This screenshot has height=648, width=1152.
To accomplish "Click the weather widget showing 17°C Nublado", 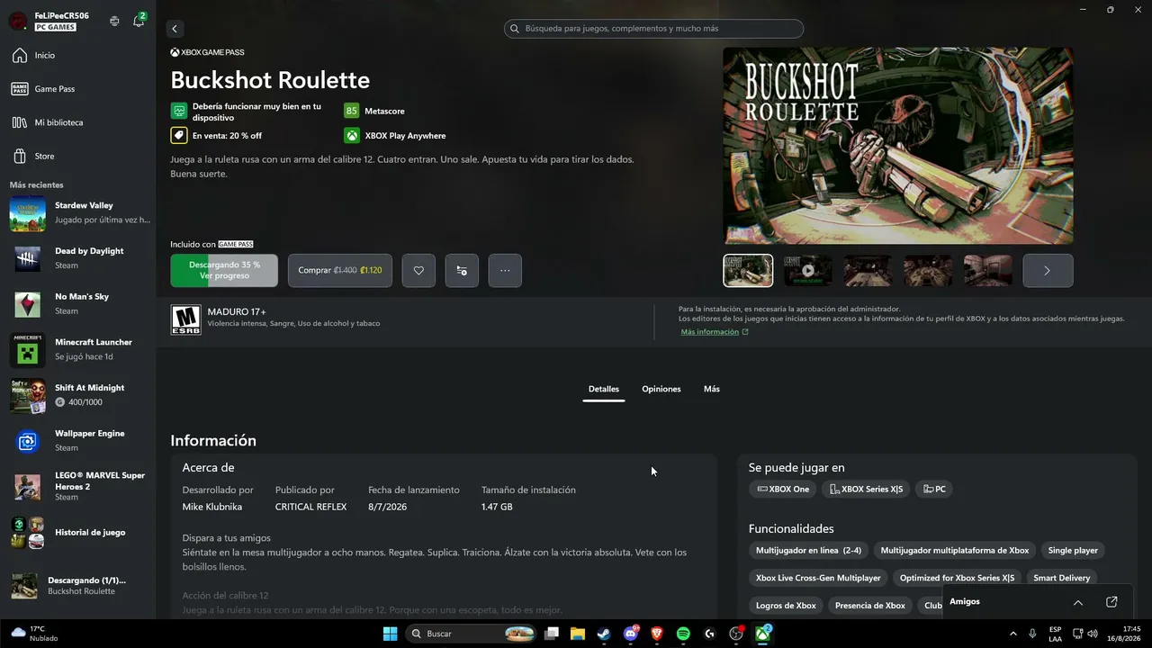I will click(36, 634).
